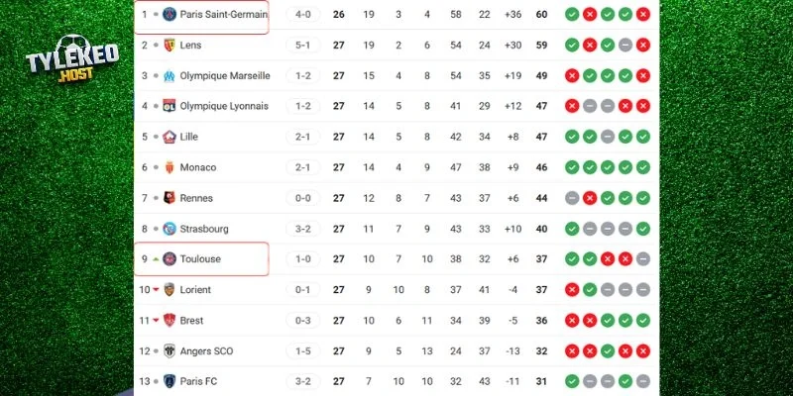Click the 0-3 score in Brest row
Viewport: 793px width, 396px height.
coord(302,321)
